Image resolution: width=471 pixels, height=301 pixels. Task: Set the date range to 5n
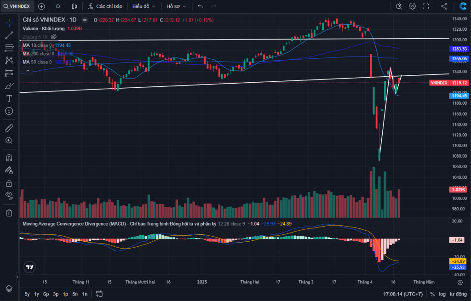coord(75,294)
